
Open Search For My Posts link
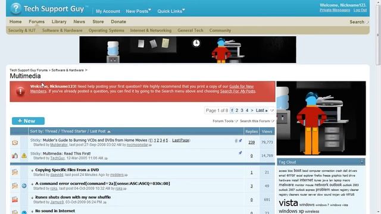[238, 91]
